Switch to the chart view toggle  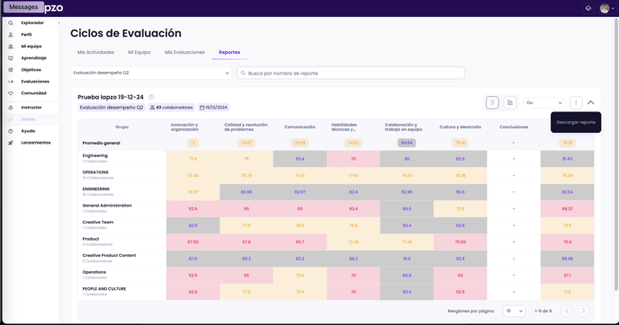point(510,102)
